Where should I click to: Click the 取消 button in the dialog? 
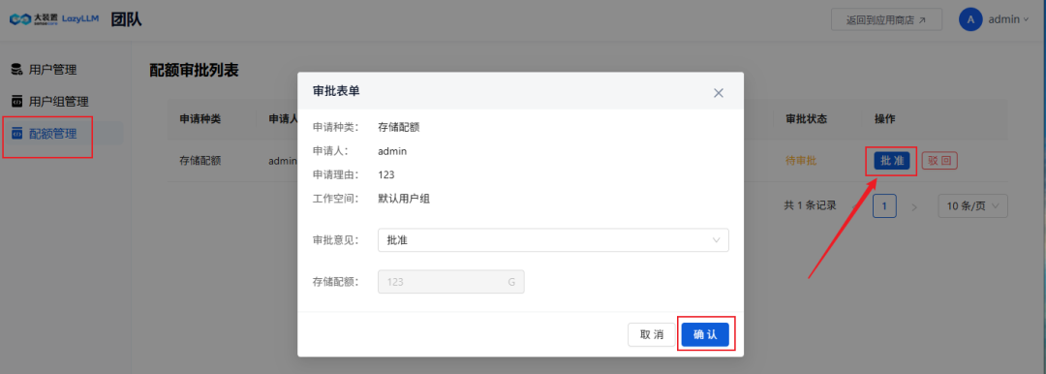point(652,334)
